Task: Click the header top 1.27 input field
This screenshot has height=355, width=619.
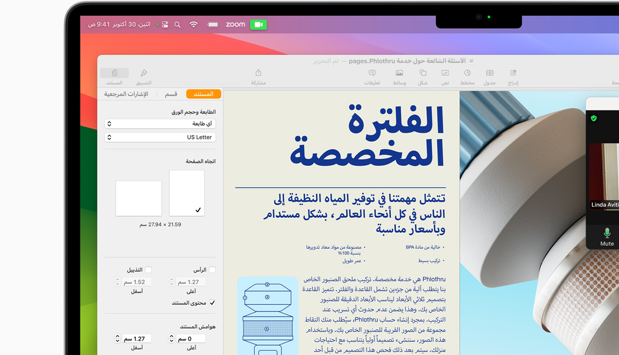Action: [191, 282]
